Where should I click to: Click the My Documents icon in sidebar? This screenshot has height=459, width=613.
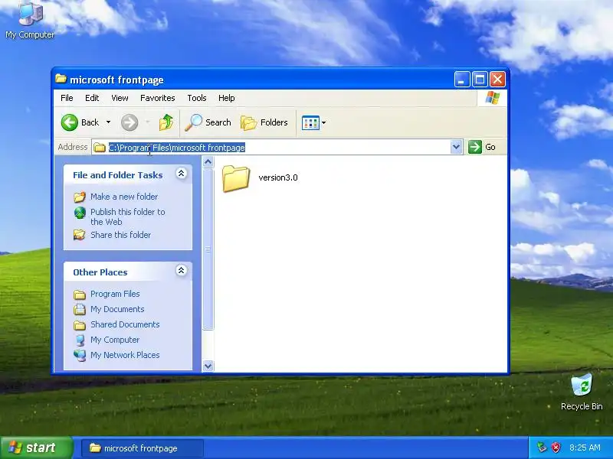80,310
